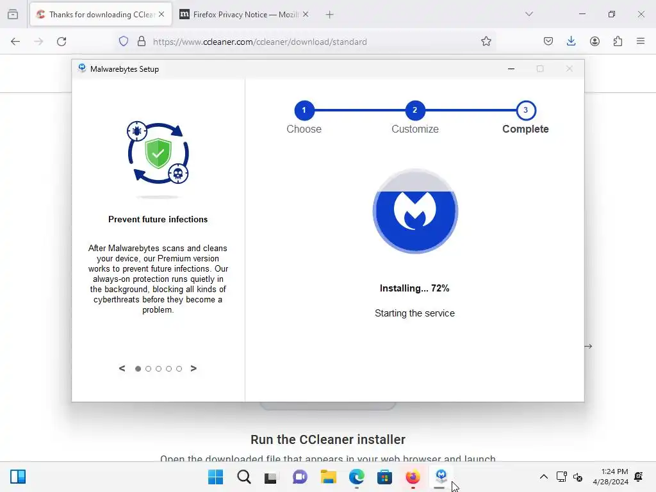Click step 1 Choose circle
The width and height of the screenshot is (656, 492).
point(304,110)
